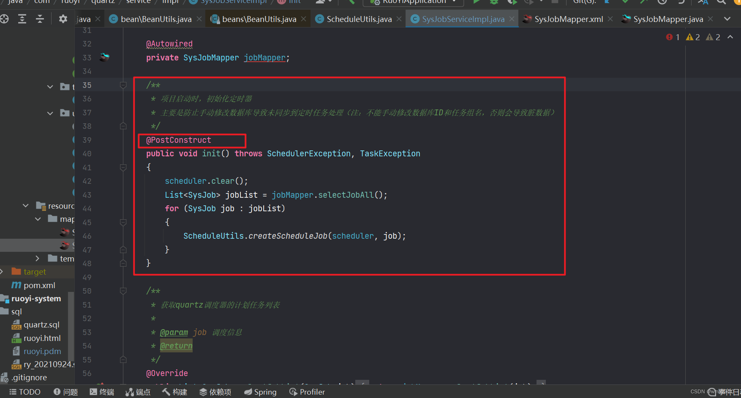Open the 依赖项 (Dependencies) tool window
This screenshot has height=398, width=741.
(x=215, y=392)
